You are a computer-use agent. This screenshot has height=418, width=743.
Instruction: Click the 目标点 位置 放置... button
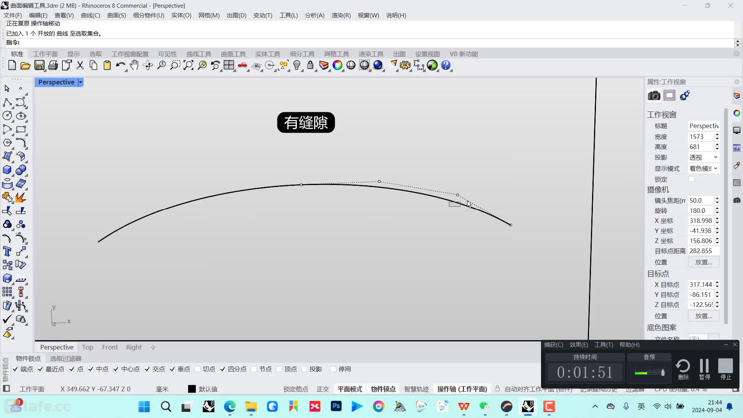(x=704, y=316)
